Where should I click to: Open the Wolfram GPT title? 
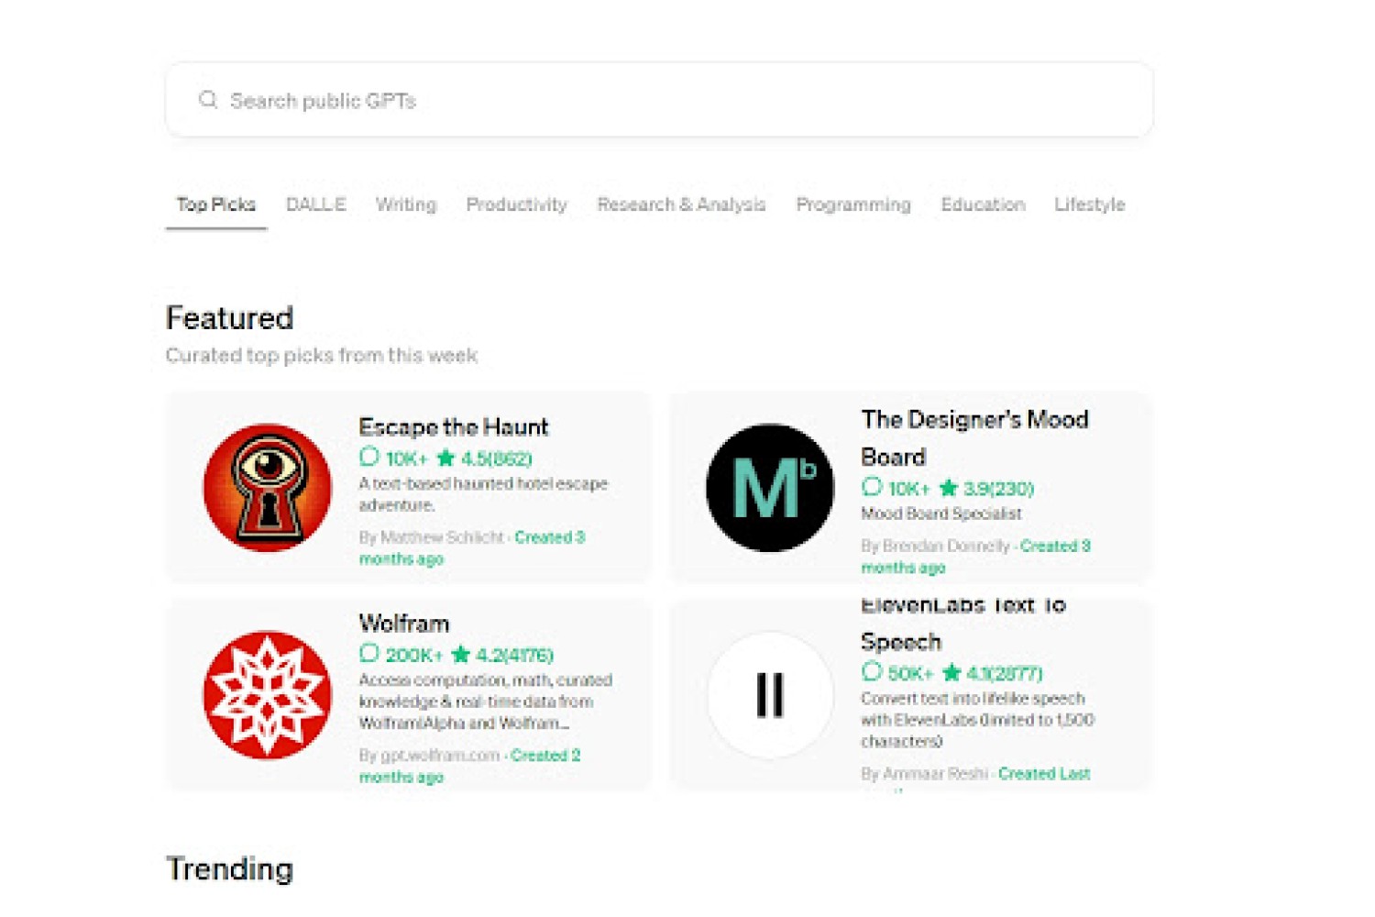coord(404,624)
